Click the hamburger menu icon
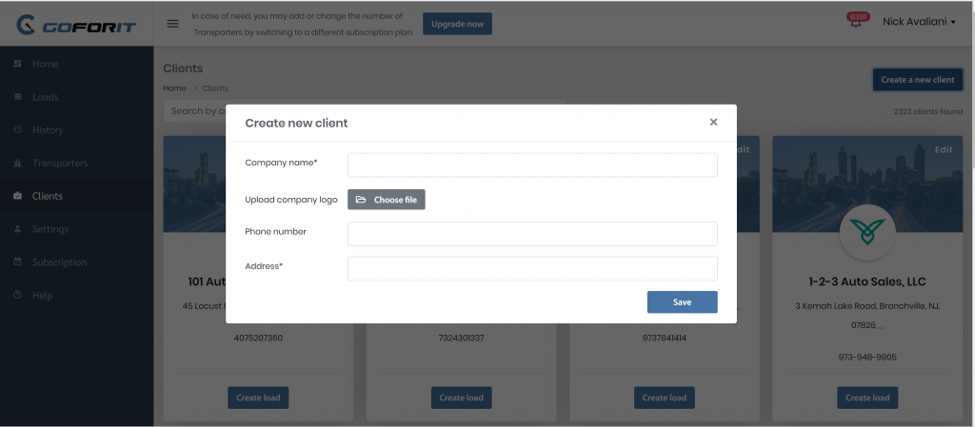The width and height of the screenshot is (975, 427). (173, 24)
